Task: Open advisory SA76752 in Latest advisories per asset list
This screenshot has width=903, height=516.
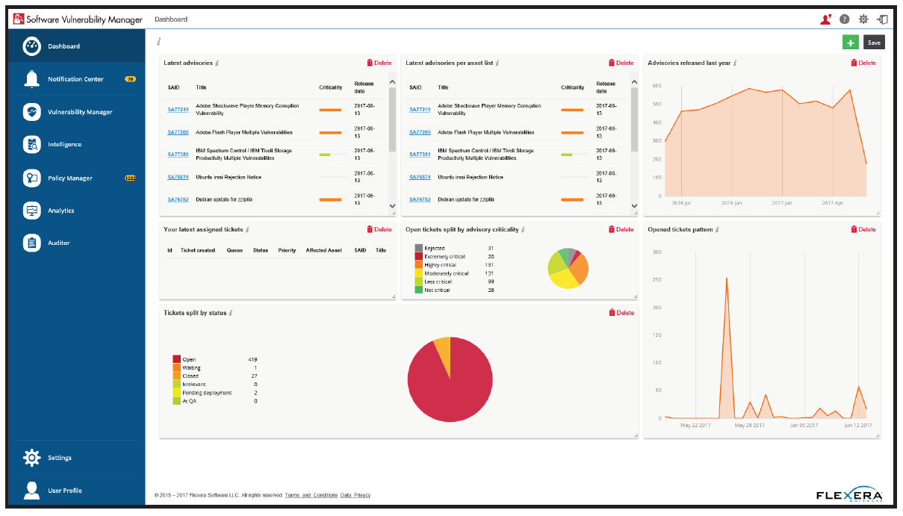Action: pyautogui.click(x=420, y=199)
